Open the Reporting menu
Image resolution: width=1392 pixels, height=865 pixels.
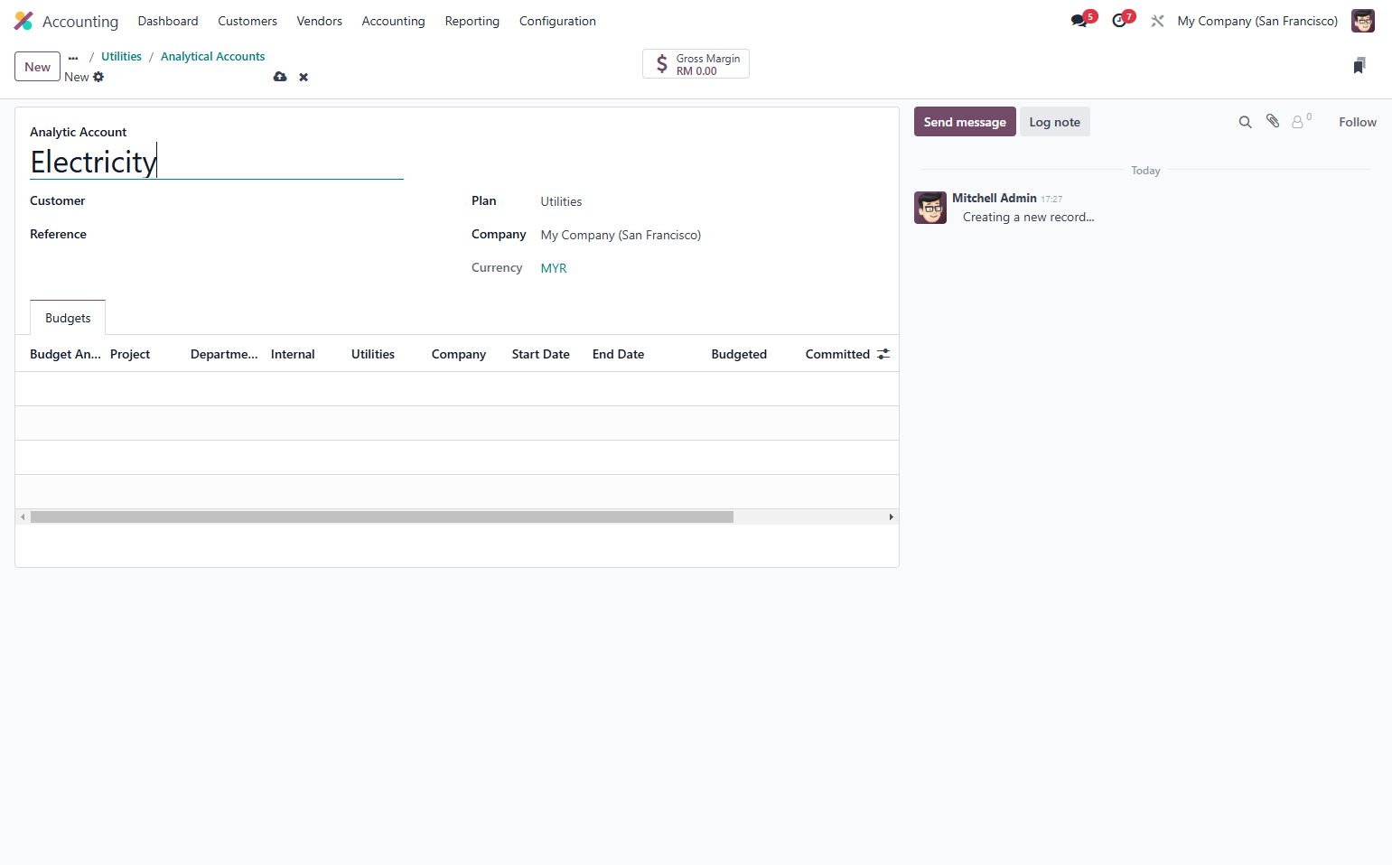[472, 21]
